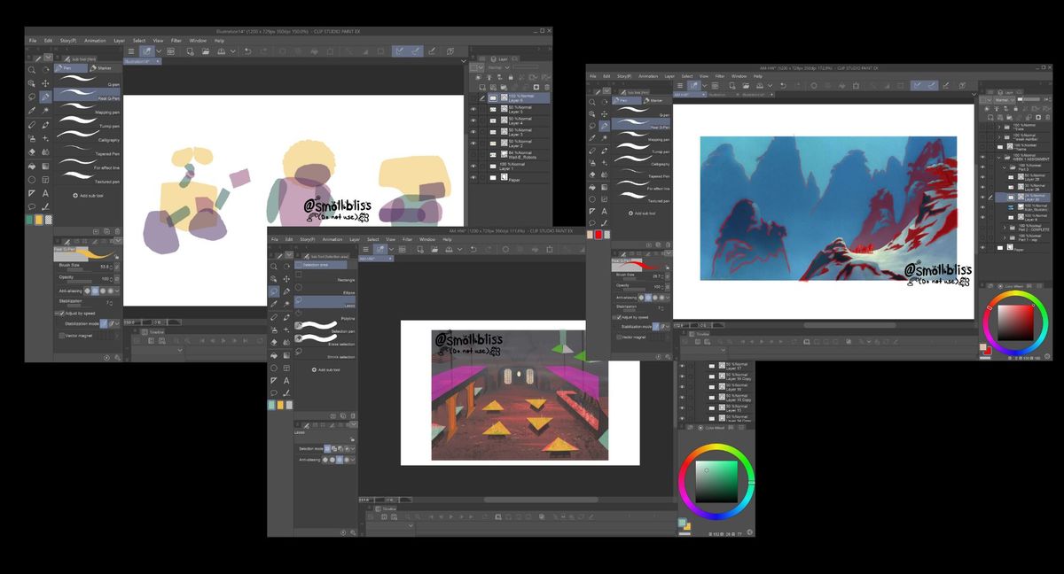The height and width of the screenshot is (574, 1064).
Task: Open the Window menu in the mountain painting window
Action: click(739, 76)
